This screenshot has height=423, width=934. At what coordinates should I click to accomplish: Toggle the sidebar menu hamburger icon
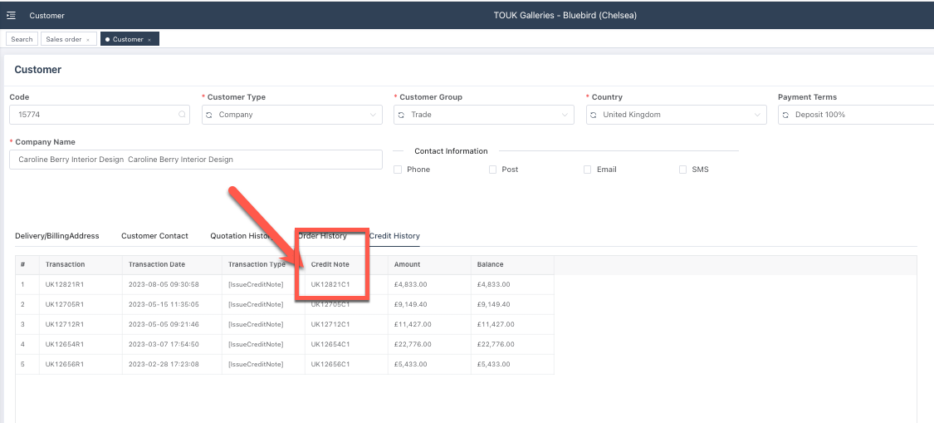11,16
